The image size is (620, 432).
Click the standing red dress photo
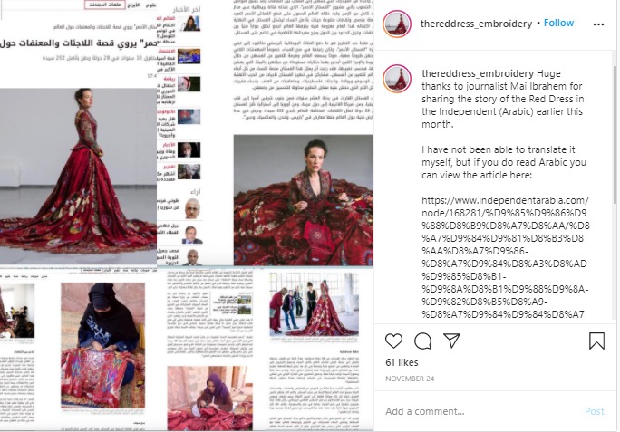pyautogui.click(x=78, y=176)
